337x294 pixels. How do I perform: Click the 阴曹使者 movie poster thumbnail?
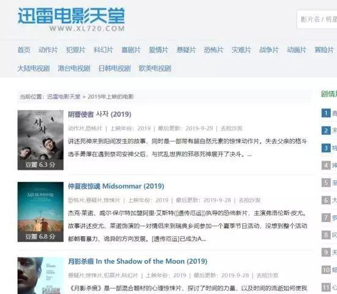coord(41,140)
